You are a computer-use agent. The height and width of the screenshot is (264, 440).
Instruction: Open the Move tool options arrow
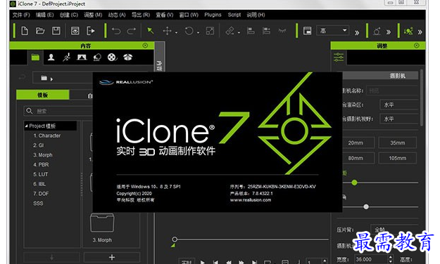(176, 33)
